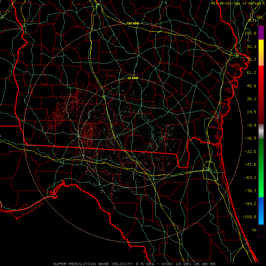Select the 61.2 value on velocity scale
266x266 pixels.
tap(252, 73)
